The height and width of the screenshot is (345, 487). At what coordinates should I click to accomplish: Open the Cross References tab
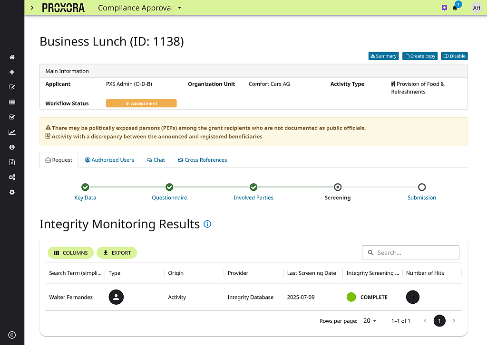(x=202, y=160)
